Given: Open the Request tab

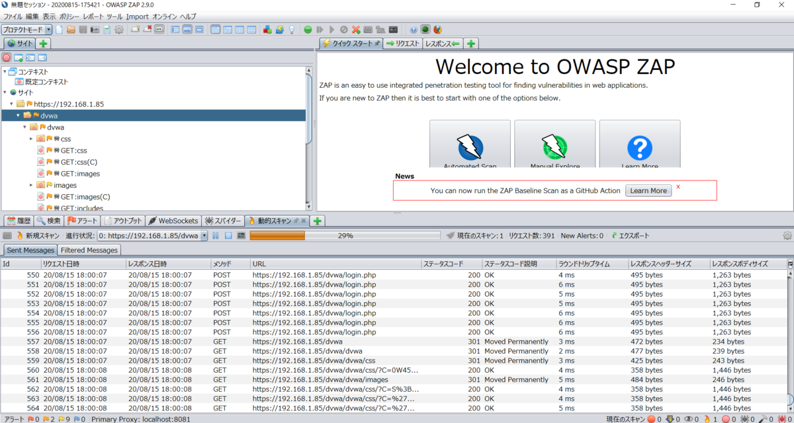Looking at the screenshot, I should (x=403, y=44).
